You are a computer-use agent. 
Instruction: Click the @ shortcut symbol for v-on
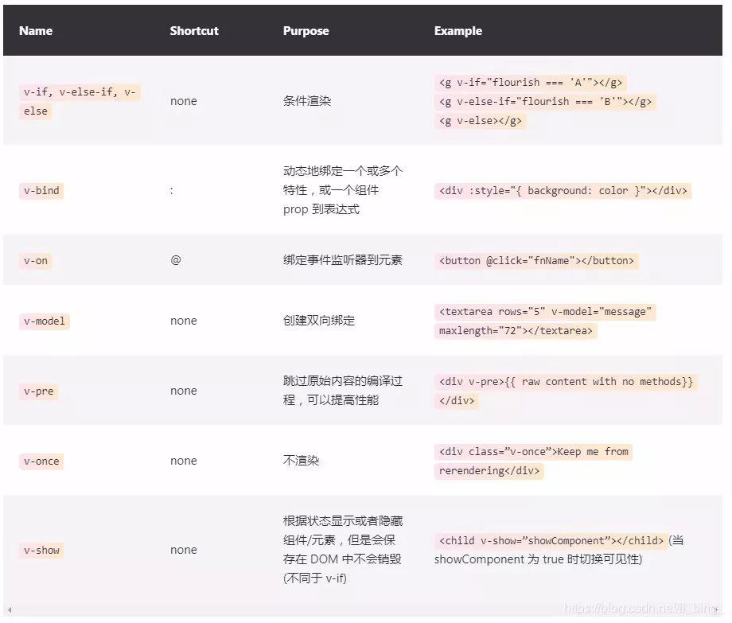175,260
